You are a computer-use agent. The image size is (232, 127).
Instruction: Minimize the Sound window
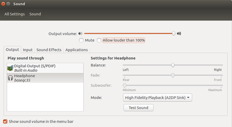tap(8, 4)
